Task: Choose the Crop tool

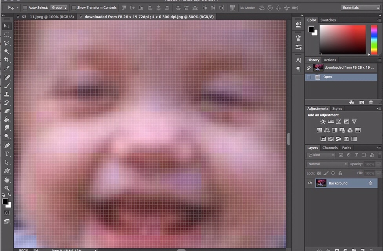Action: click(x=7, y=60)
